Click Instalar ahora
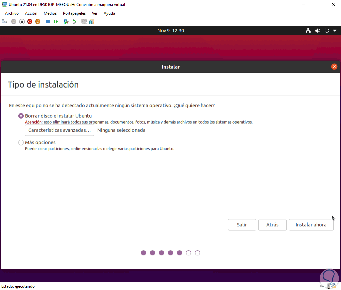The image size is (341, 290). (311, 225)
